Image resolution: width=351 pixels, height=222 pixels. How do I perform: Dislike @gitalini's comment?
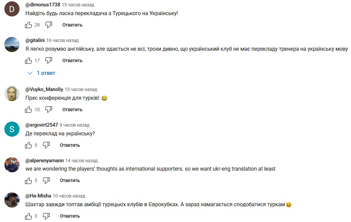point(49,60)
